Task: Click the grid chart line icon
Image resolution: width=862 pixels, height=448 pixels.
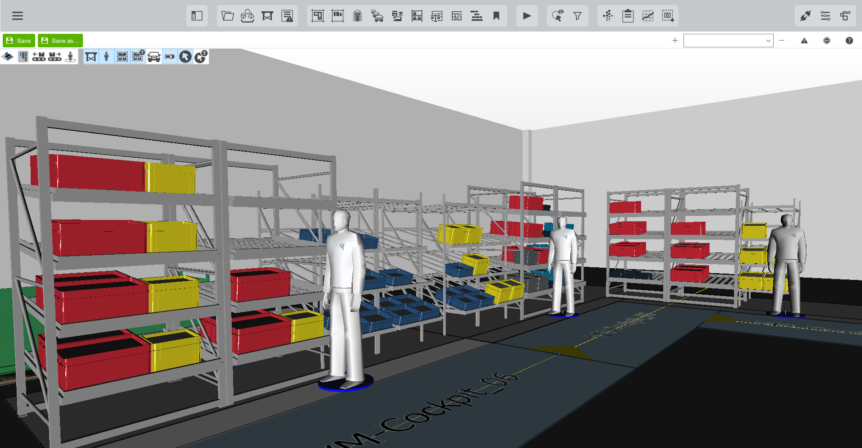Action: pyautogui.click(x=648, y=16)
